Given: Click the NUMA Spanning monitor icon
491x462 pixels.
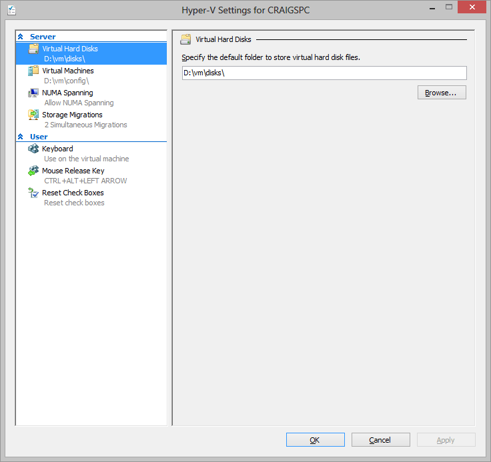Looking at the screenshot, I should [x=33, y=93].
